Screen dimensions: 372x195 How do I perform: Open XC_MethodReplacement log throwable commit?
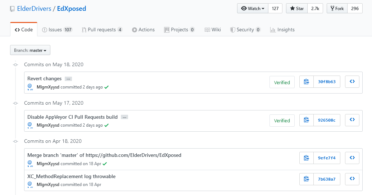[x=71, y=177]
